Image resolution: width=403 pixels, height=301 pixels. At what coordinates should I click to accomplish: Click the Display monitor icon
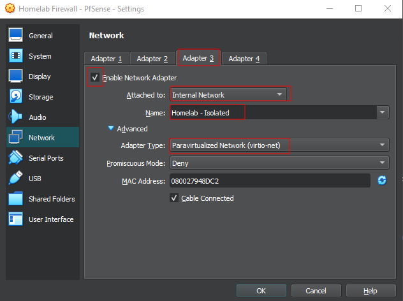point(15,76)
